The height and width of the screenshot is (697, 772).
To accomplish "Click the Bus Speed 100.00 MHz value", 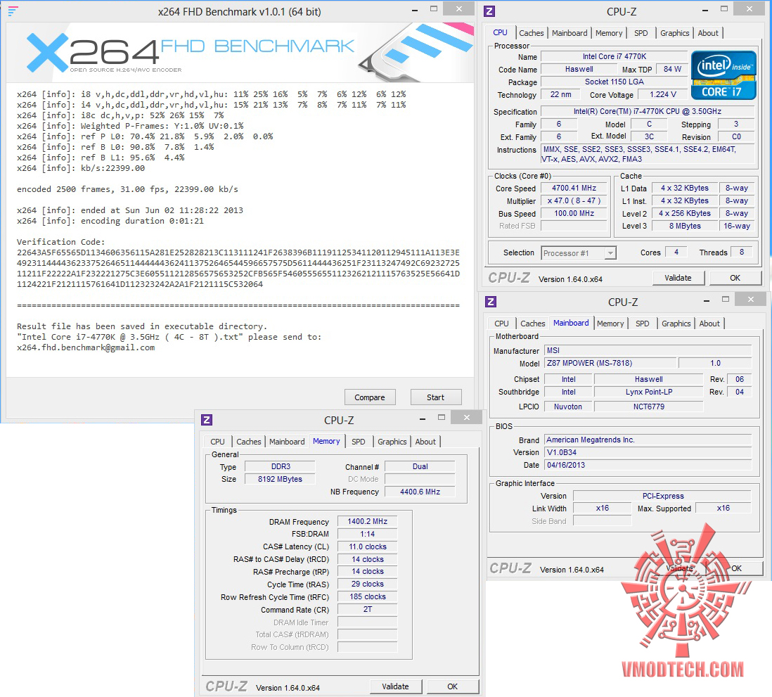I will tap(574, 213).
